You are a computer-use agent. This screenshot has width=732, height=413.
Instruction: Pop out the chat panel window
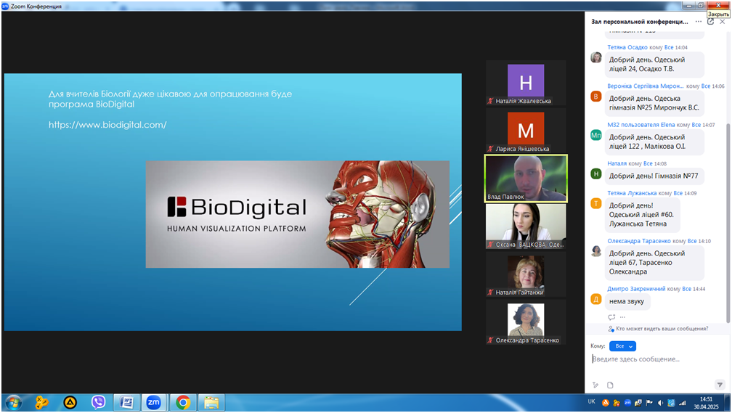click(x=710, y=22)
